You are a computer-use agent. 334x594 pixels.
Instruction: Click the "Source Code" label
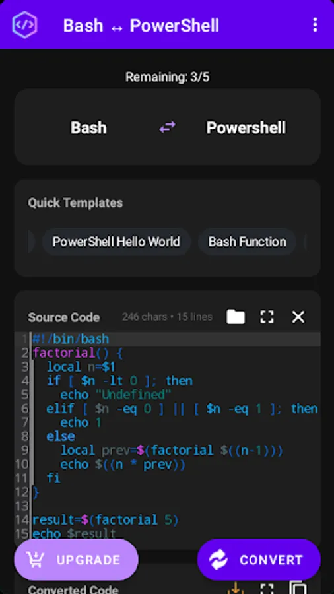click(x=63, y=317)
